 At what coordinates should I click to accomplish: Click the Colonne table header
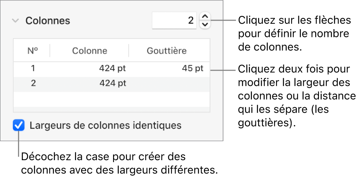click(x=89, y=51)
